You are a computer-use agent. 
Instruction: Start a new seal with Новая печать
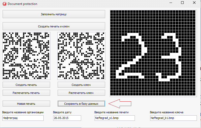[26, 104]
